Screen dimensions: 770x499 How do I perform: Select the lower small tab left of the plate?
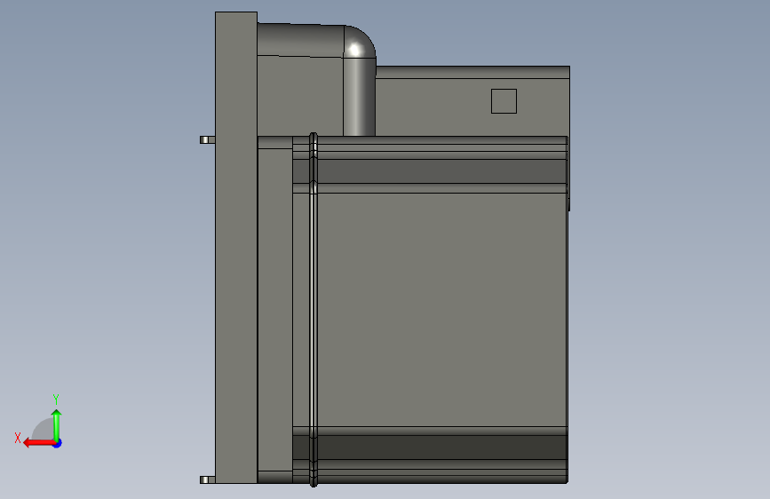pyautogui.click(x=207, y=479)
